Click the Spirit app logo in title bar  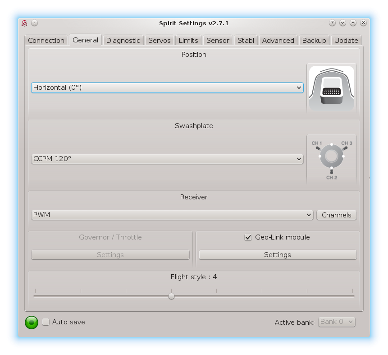click(25, 23)
